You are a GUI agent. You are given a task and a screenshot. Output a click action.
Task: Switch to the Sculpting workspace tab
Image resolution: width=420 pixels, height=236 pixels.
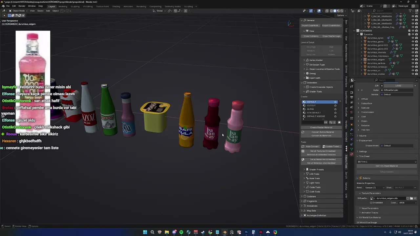pos(75,6)
